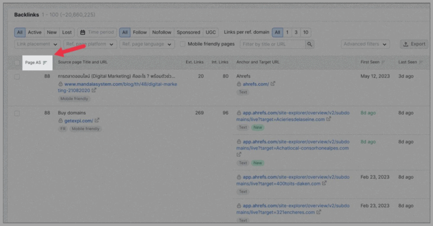The image size is (433, 226).
Task: Expand Advanced filters dropdown
Action: pyautogui.click(x=365, y=44)
